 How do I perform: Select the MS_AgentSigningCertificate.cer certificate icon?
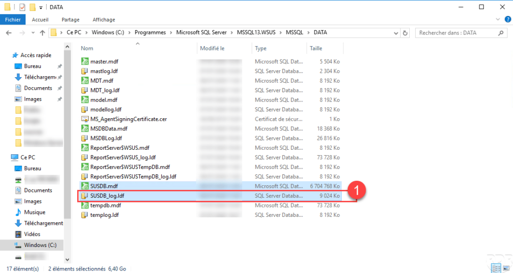click(x=85, y=119)
